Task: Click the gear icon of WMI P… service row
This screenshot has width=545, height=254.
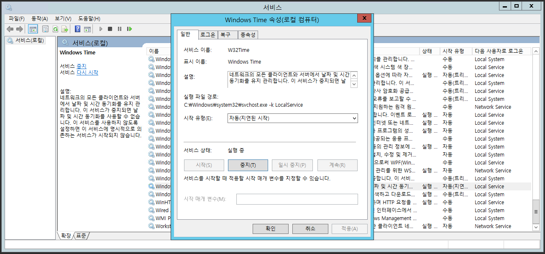Action: point(151,218)
